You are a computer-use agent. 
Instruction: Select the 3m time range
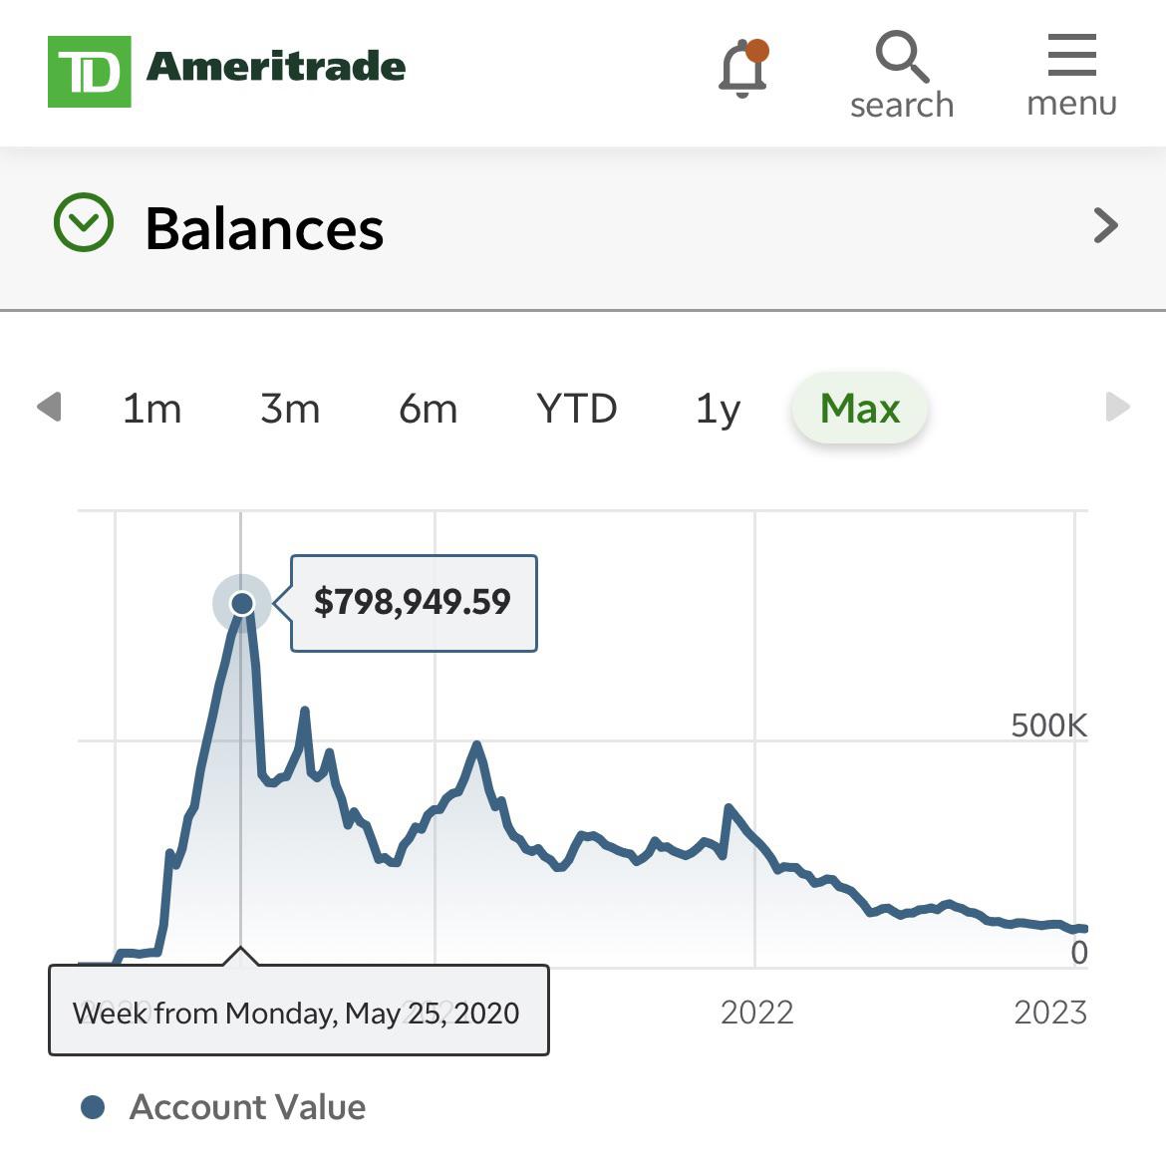[290, 409]
